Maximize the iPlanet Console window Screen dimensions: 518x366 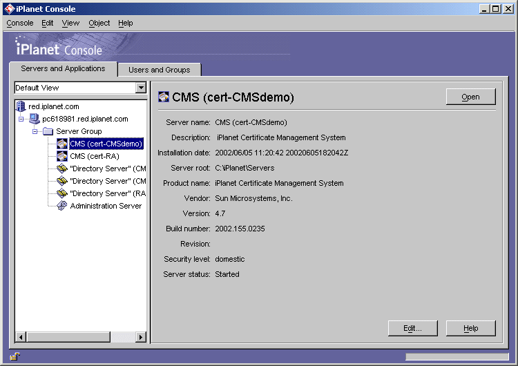point(496,9)
